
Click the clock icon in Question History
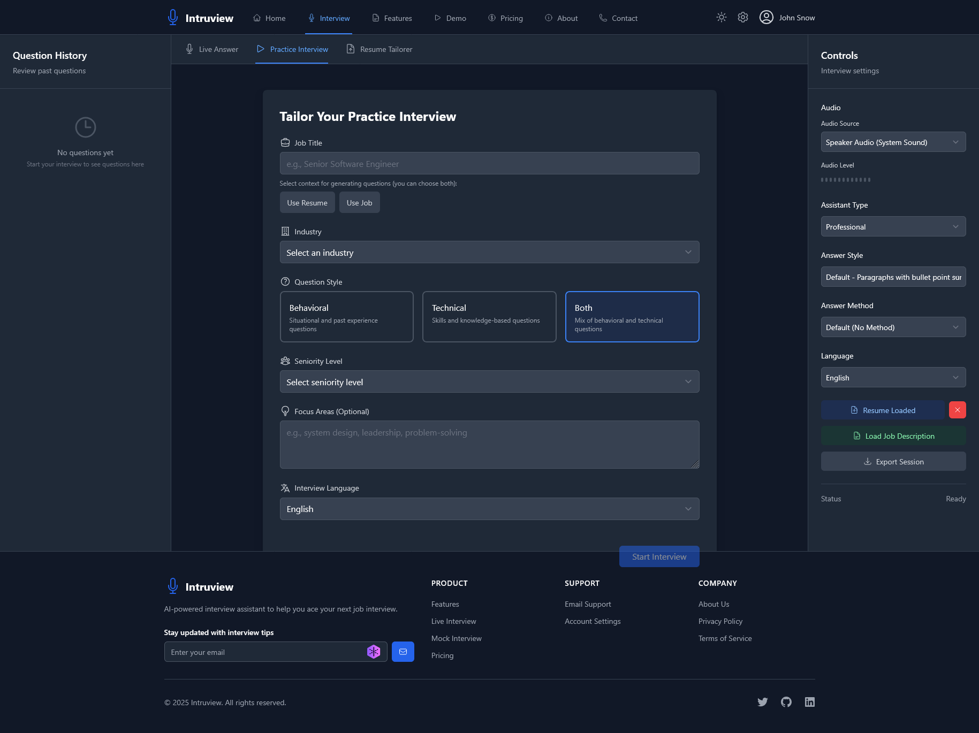[x=86, y=127]
